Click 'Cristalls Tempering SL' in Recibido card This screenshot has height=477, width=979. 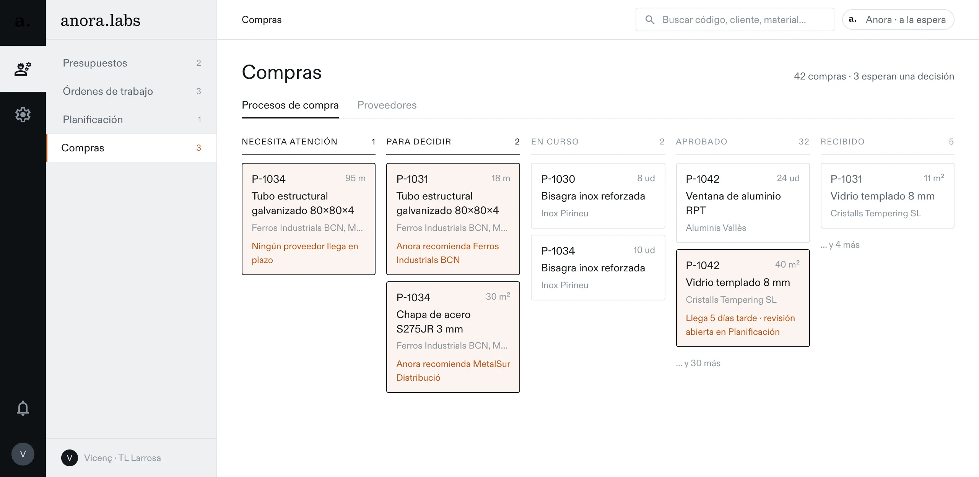[876, 213]
